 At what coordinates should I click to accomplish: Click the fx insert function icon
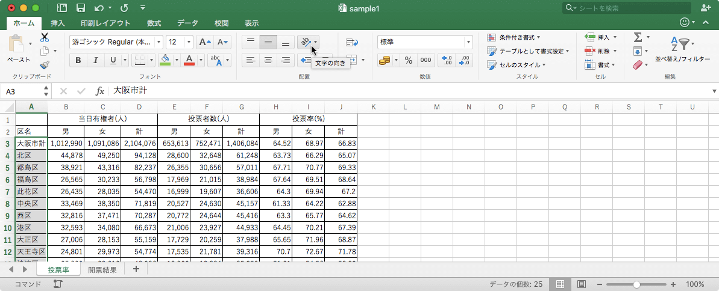99,91
